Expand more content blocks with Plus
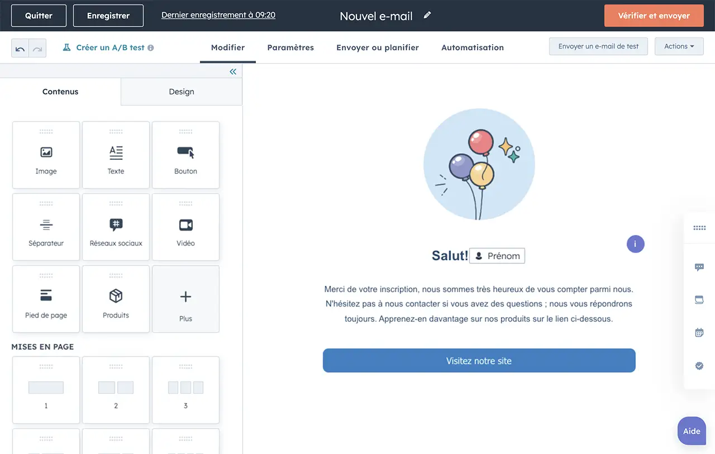The image size is (715, 454). point(185,299)
